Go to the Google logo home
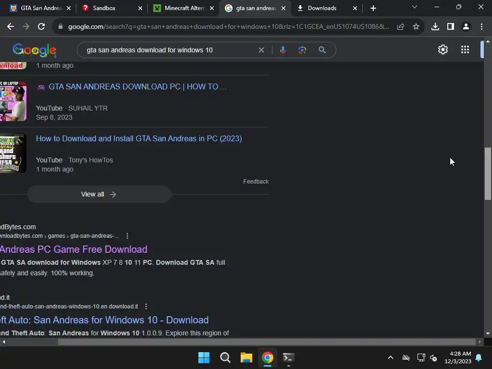This screenshot has height=369, width=492. (35, 50)
